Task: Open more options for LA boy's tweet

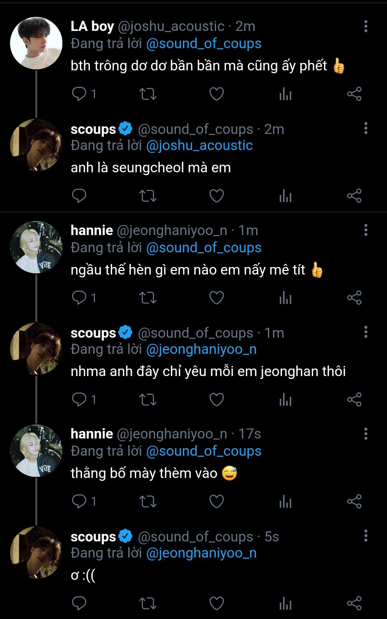Action: point(365,26)
